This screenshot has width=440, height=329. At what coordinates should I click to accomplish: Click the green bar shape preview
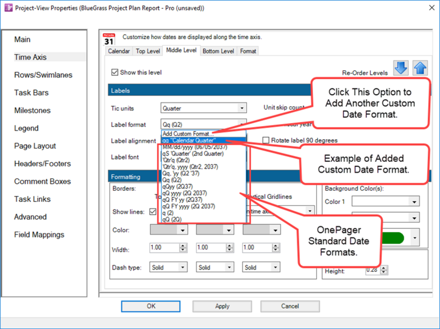coord(393,238)
